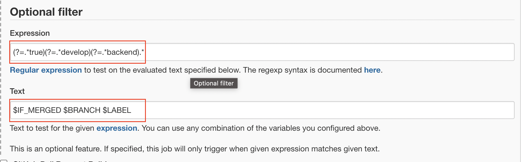Open the blue "expression" link below Text

click(117, 128)
